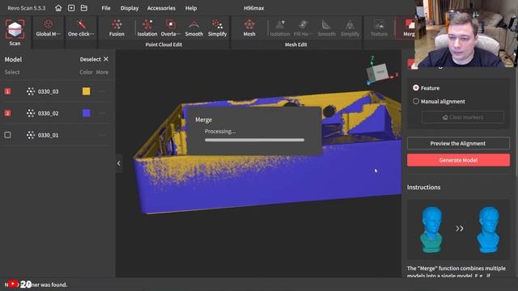Screen dimensions: 518x291
Task: Start One-click edit tool
Action: 81,28
